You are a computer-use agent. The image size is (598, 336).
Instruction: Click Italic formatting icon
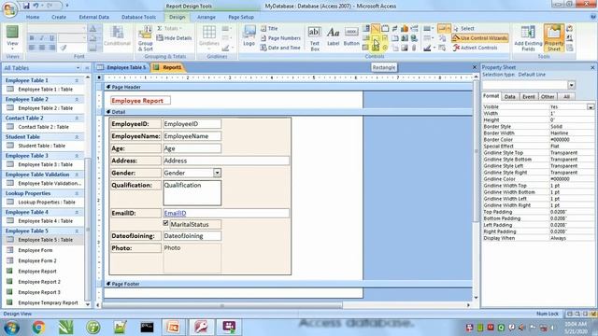point(42,38)
